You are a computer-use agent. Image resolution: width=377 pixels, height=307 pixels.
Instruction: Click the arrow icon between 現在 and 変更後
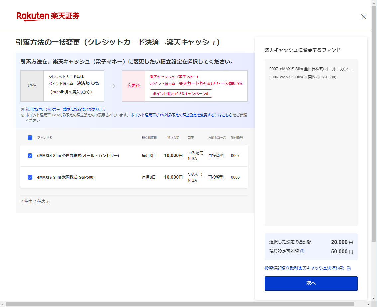(x=113, y=86)
